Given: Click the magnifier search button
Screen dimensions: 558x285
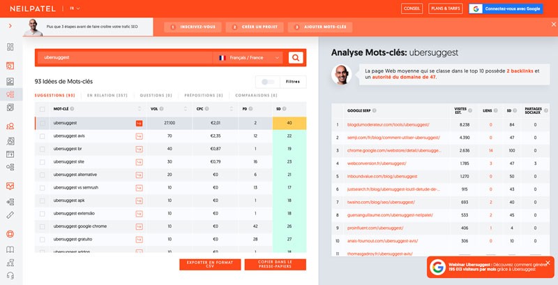Looking at the screenshot, I should click(296, 58).
